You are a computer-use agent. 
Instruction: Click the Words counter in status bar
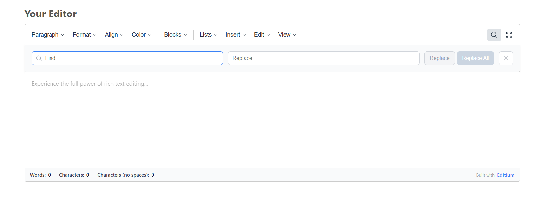point(40,175)
